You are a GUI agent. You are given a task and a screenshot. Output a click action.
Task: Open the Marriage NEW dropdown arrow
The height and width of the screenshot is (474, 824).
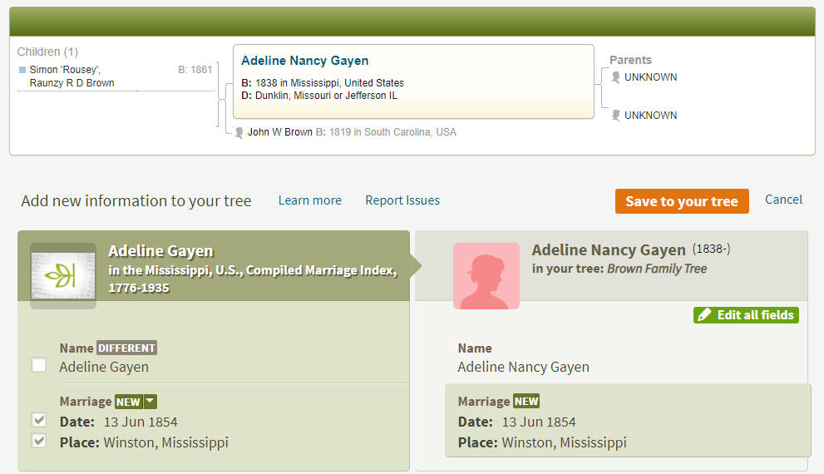pos(150,402)
